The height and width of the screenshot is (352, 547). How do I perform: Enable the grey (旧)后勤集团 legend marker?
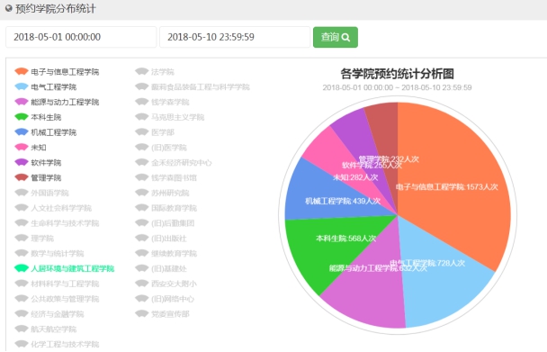pyautogui.click(x=141, y=222)
